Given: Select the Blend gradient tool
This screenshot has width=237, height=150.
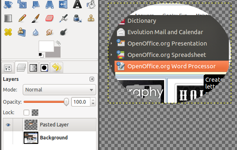Looking at the screenshot, I should (x=8, y=18).
